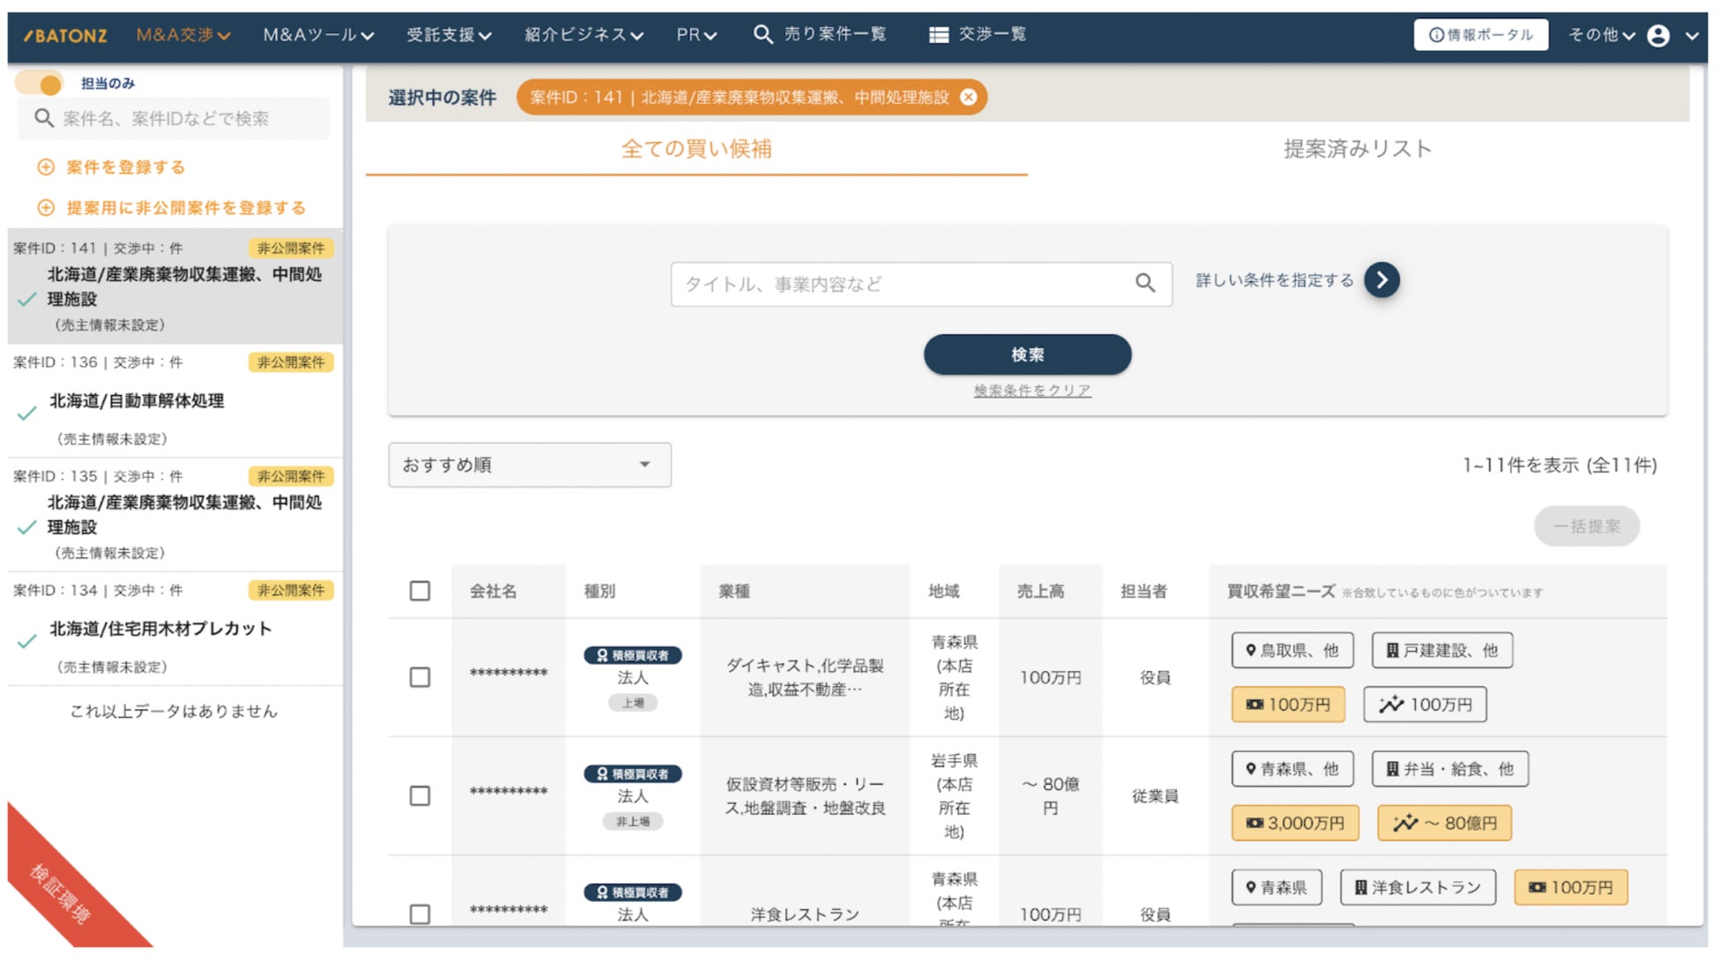Open detailed conditions with the arrow button

point(1381,280)
